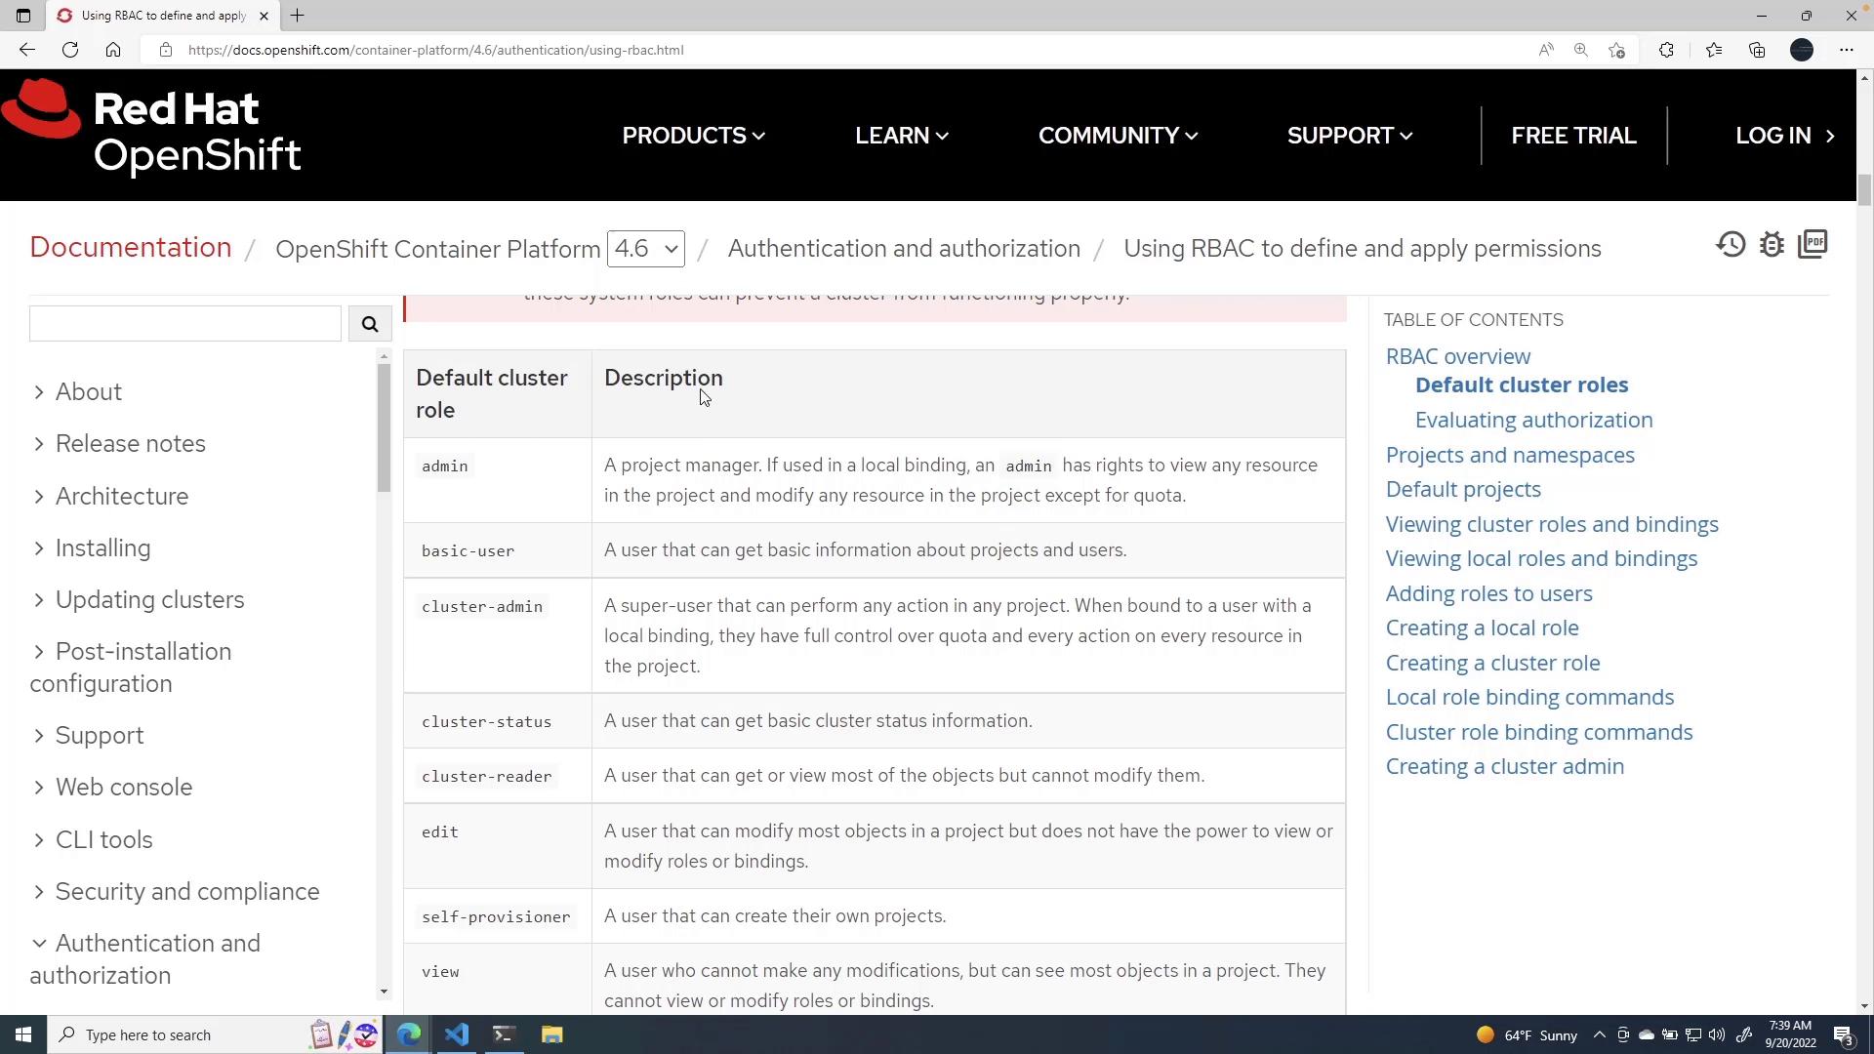
Task: Click the browser profile avatar
Action: click(x=1802, y=50)
